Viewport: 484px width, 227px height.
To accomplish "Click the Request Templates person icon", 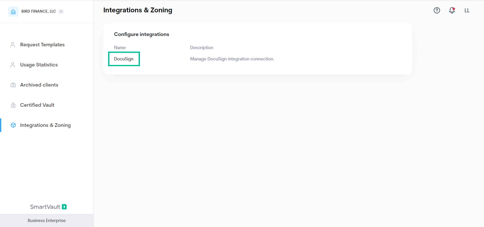I will (x=13, y=45).
